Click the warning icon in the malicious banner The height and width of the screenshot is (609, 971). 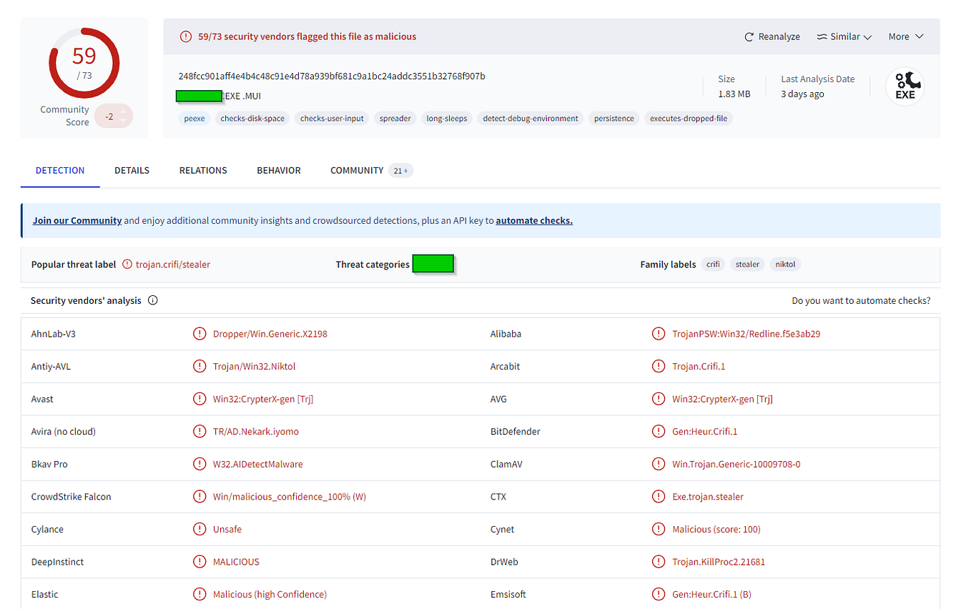coord(185,36)
